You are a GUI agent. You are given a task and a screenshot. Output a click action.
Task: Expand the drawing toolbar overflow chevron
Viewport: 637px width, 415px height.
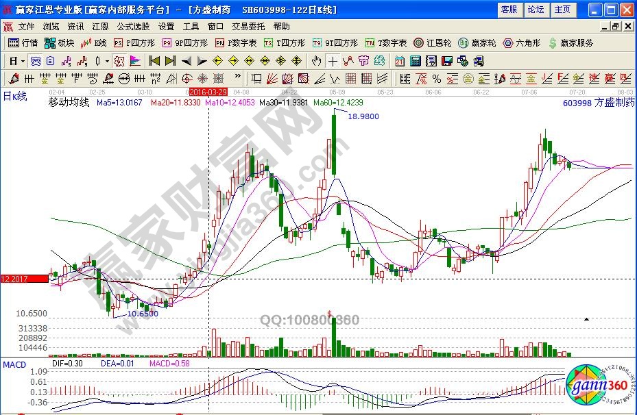(238, 77)
